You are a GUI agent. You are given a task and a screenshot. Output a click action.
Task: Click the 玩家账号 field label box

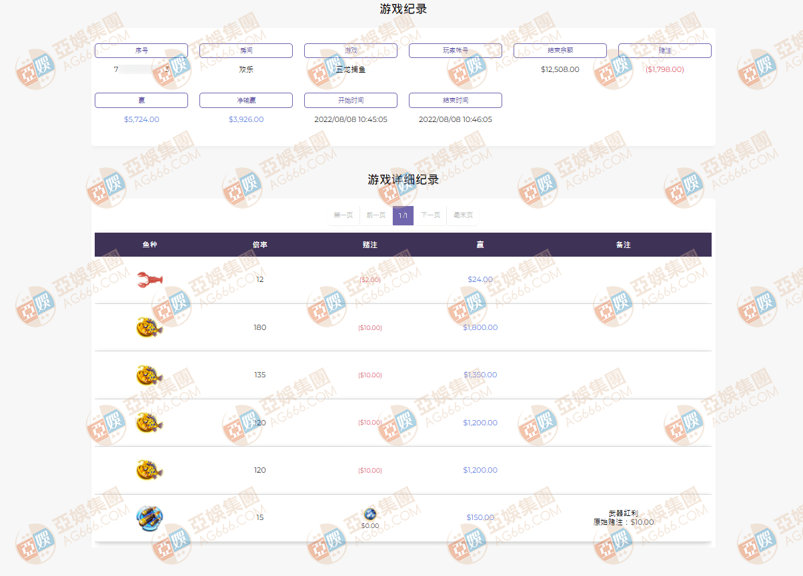click(x=456, y=51)
